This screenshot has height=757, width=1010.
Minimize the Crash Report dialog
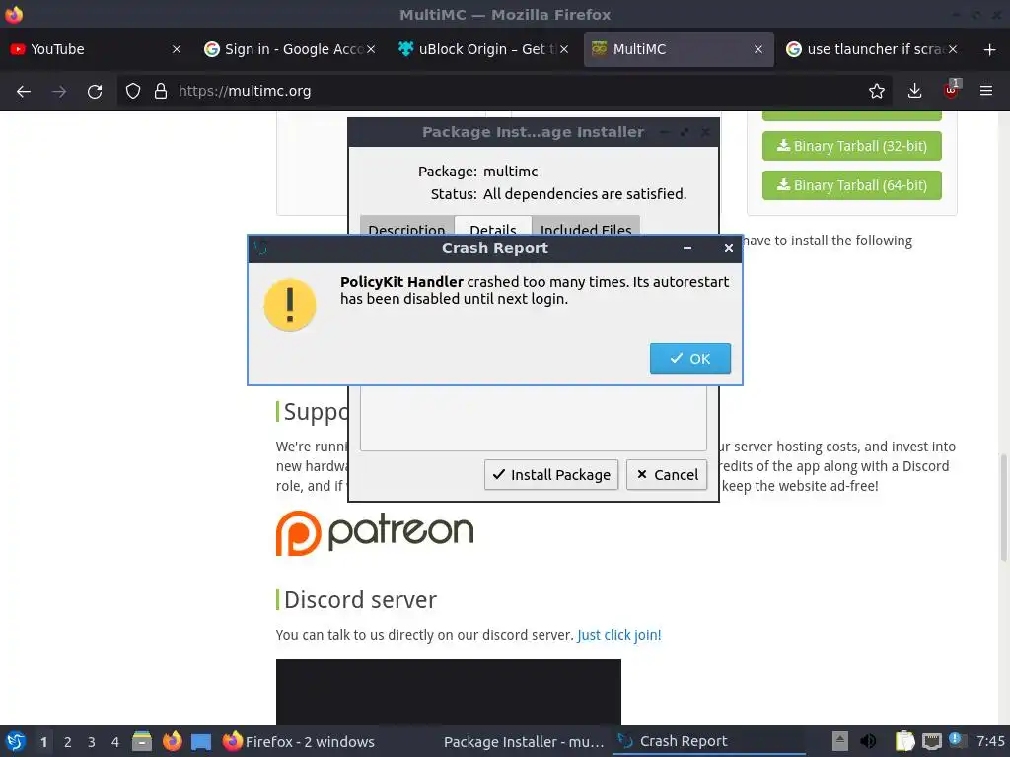coord(687,248)
